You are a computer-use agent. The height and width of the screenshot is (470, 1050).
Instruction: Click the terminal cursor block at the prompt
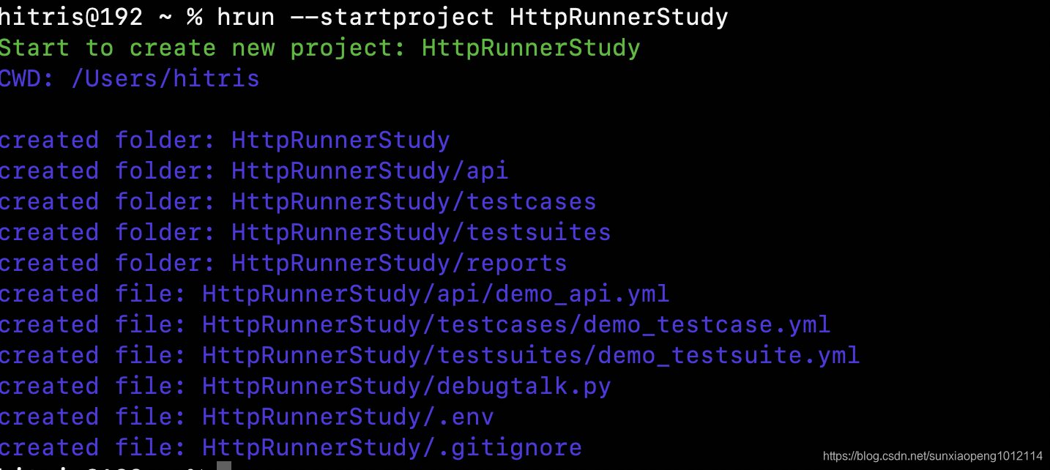coord(224,466)
